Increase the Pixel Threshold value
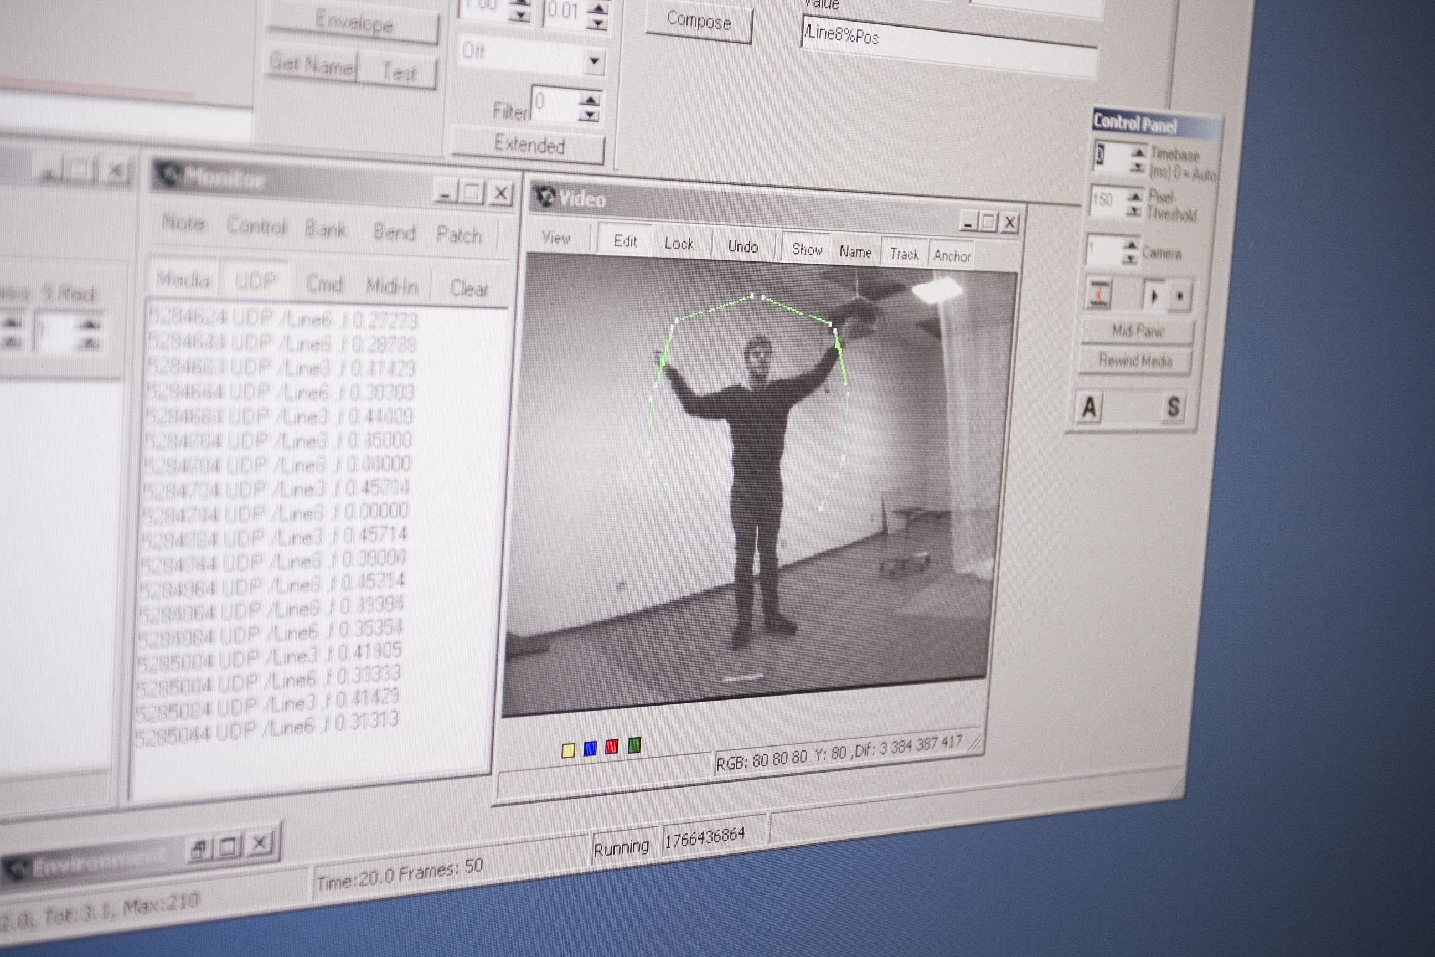This screenshot has width=1435, height=957. click(x=1135, y=196)
